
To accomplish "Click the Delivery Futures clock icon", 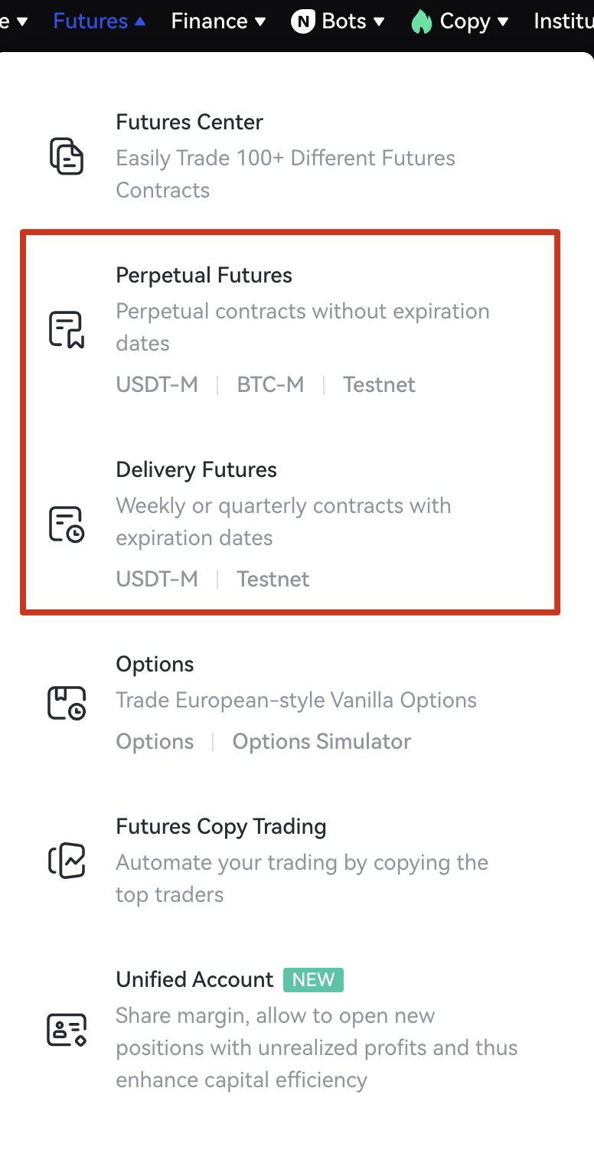I will coord(67,524).
